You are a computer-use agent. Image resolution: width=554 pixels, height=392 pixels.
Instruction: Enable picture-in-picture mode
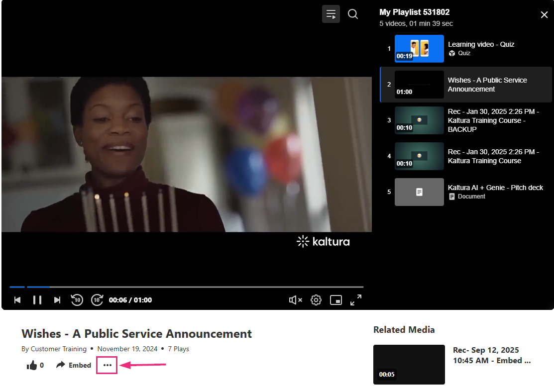tap(335, 300)
